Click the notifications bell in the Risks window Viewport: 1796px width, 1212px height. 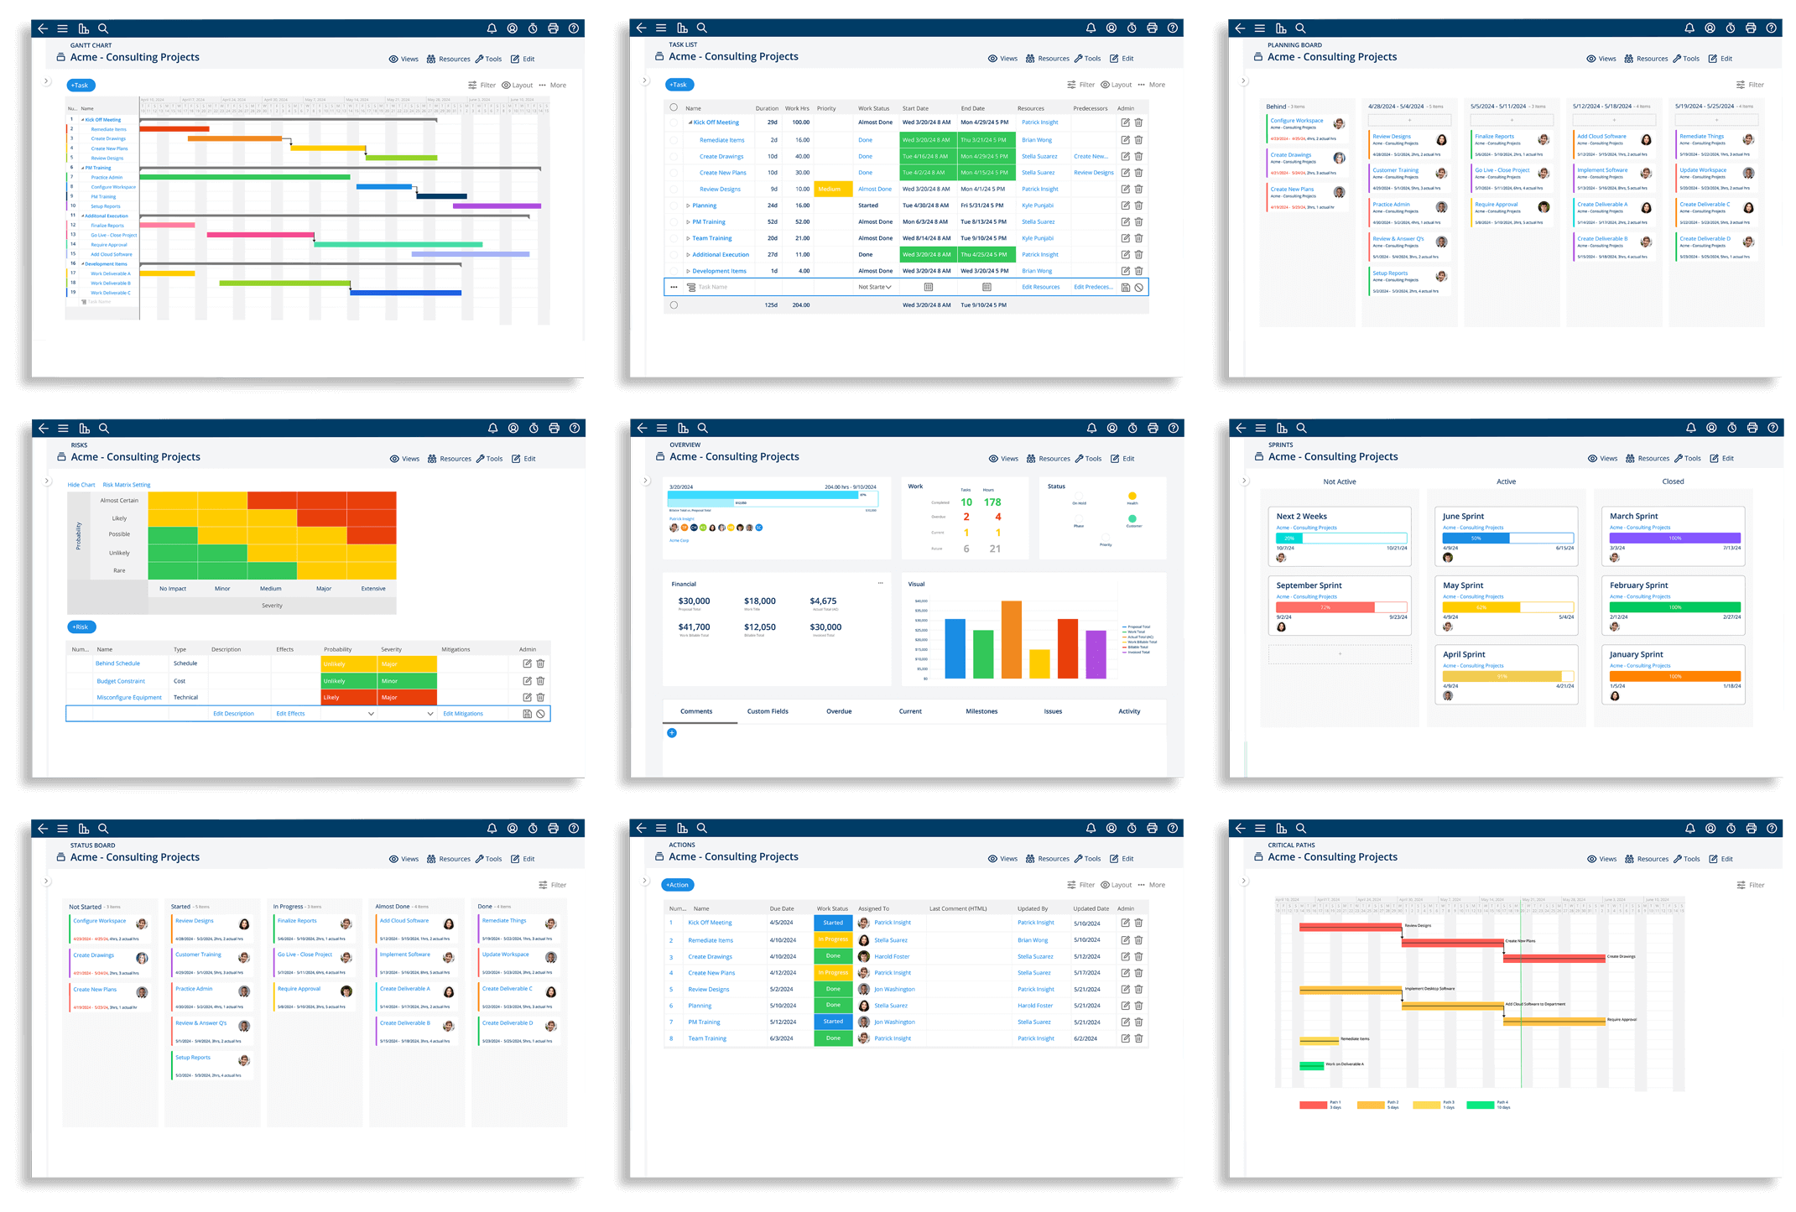pos(492,429)
